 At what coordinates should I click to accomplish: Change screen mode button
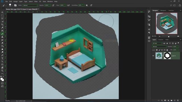click(x=2, y=86)
